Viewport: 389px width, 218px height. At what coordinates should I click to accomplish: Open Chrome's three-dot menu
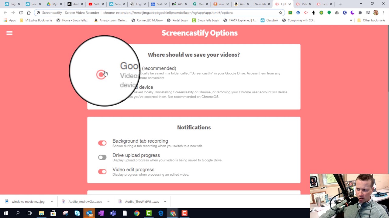(384, 13)
